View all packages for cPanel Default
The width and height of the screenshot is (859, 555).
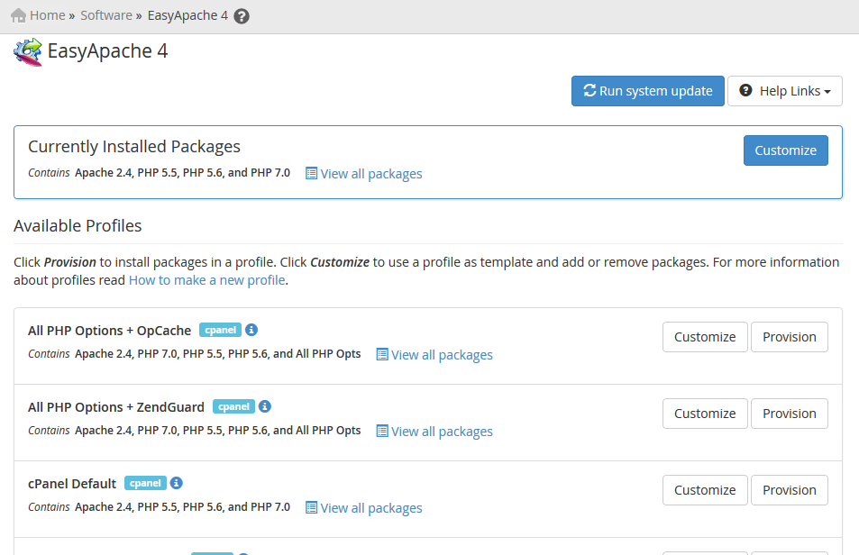[x=364, y=508]
